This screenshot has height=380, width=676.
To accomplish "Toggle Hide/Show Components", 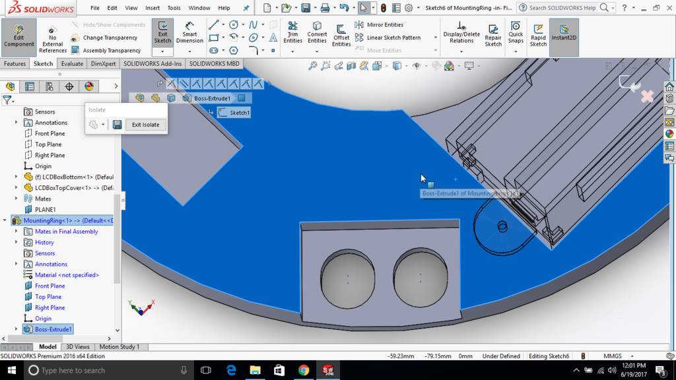I will [x=109, y=24].
